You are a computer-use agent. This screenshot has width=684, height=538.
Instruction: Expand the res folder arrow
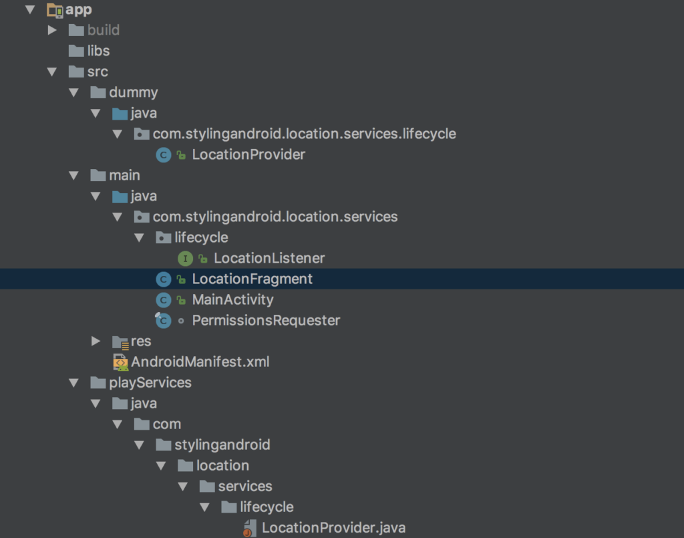click(96, 342)
